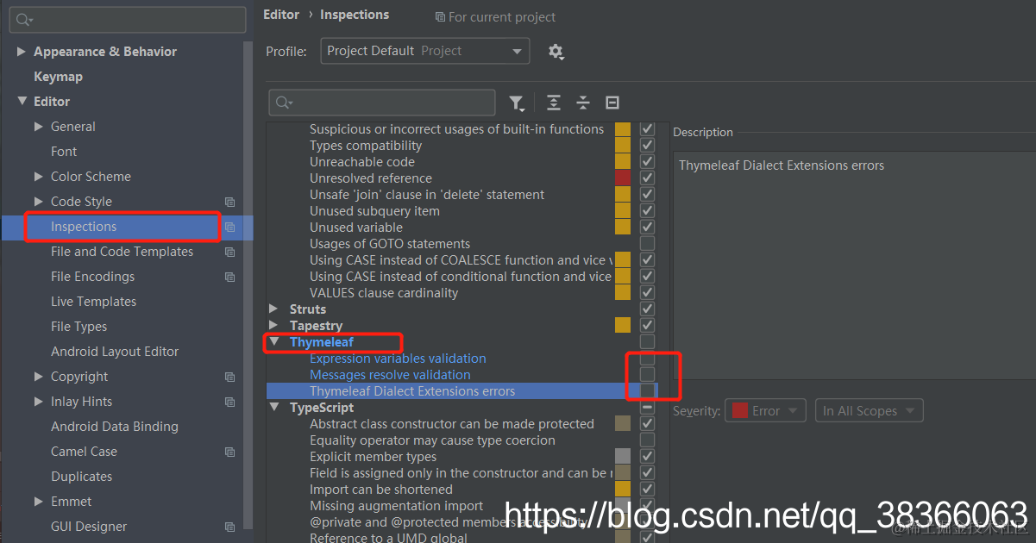Click the project-level icon beside GUI Designer
This screenshot has height=543, width=1036.
(229, 527)
